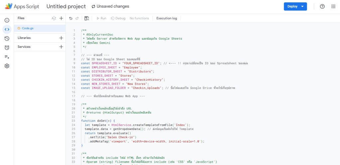Screen dimensions: 340x165
Task: Open Project Settings gear icon
Action: 7,66
